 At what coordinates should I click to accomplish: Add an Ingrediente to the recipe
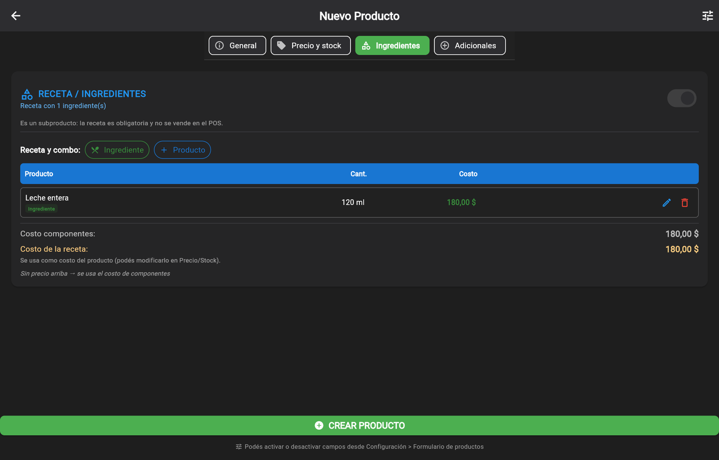[117, 150]
